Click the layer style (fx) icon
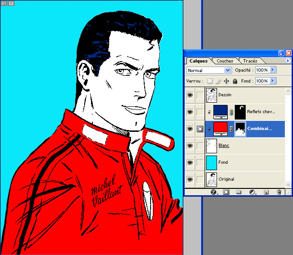This screenshot has height=255, width=293. coord(213,193)
